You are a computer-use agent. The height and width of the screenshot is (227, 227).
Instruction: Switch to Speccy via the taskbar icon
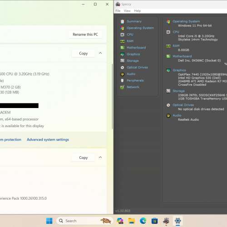pos(166,221)
